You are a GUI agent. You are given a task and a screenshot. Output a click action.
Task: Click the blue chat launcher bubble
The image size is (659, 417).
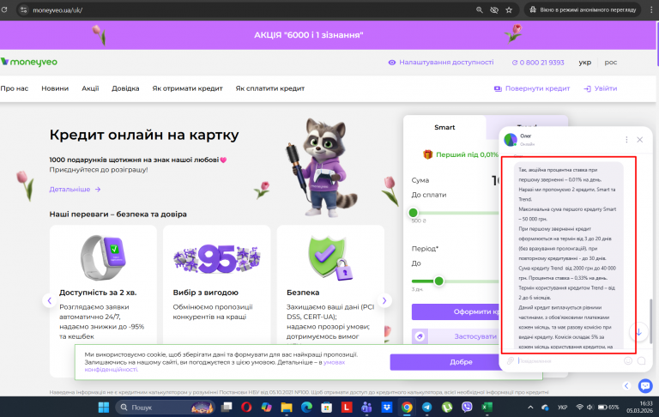point(645,385)
